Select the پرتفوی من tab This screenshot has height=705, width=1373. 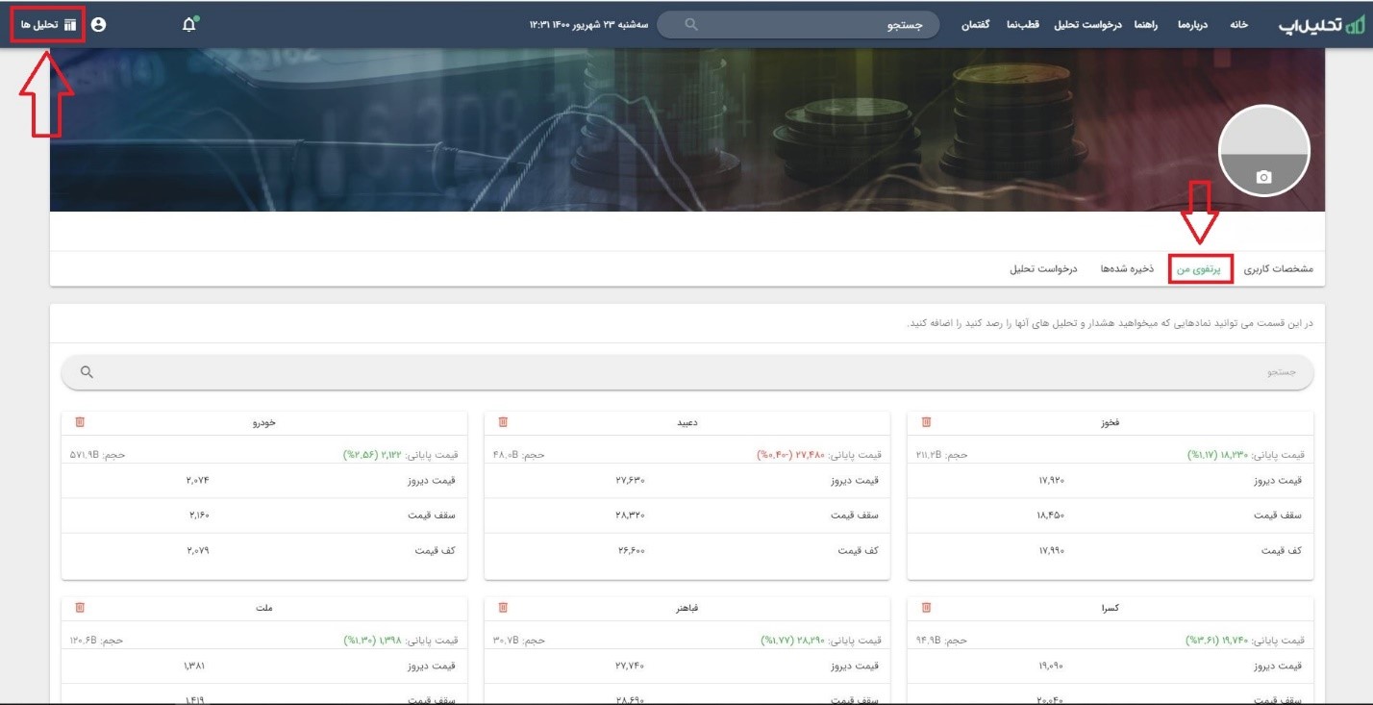pos(1201,269)
